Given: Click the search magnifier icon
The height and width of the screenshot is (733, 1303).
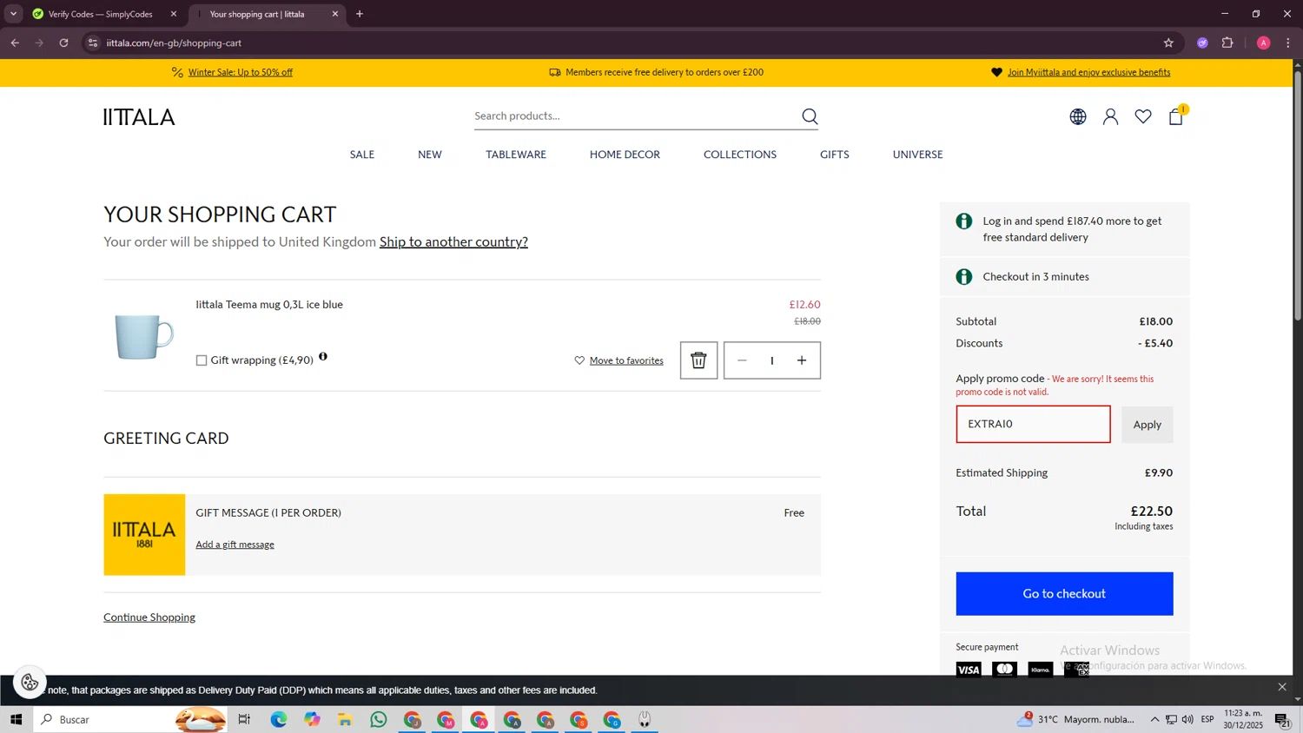Looking at the screenshot, I should point(810,116).
